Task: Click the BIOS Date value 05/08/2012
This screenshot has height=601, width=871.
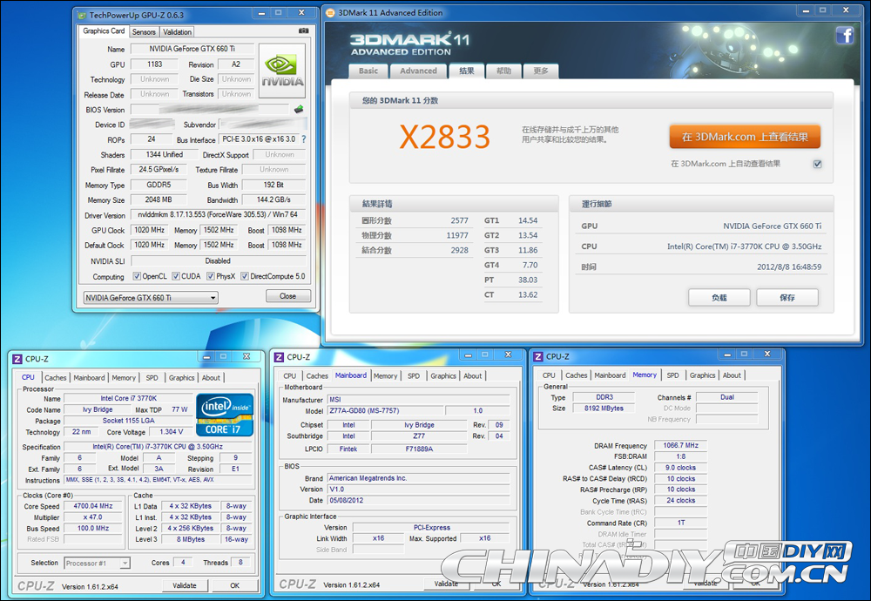Action: point(418,501)
